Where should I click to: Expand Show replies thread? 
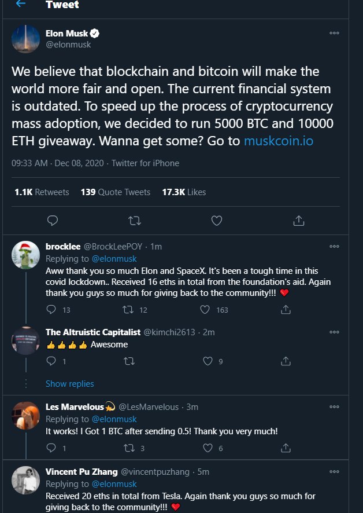[69, 383]
